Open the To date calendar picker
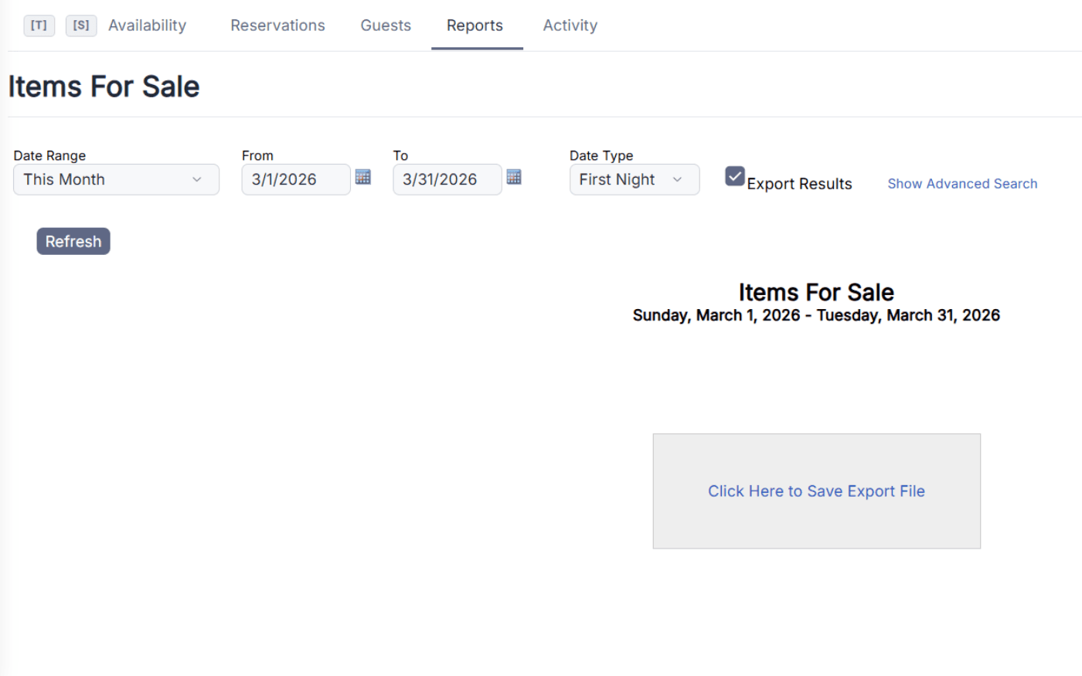The image size is (1082, 676). coord(514,177)
